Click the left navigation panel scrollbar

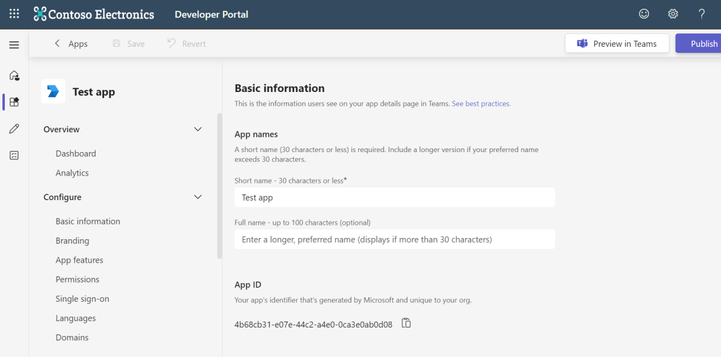point(219,186)
